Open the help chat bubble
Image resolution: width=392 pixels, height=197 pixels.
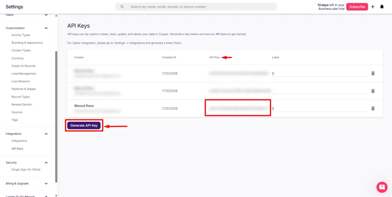click(382, 187)
